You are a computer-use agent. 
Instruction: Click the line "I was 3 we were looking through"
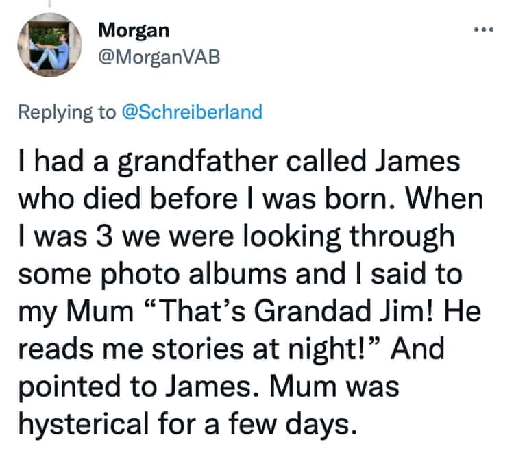click(x=237, y=236)
